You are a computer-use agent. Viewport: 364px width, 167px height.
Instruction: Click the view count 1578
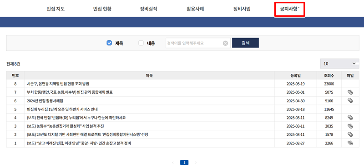(329, 135)
